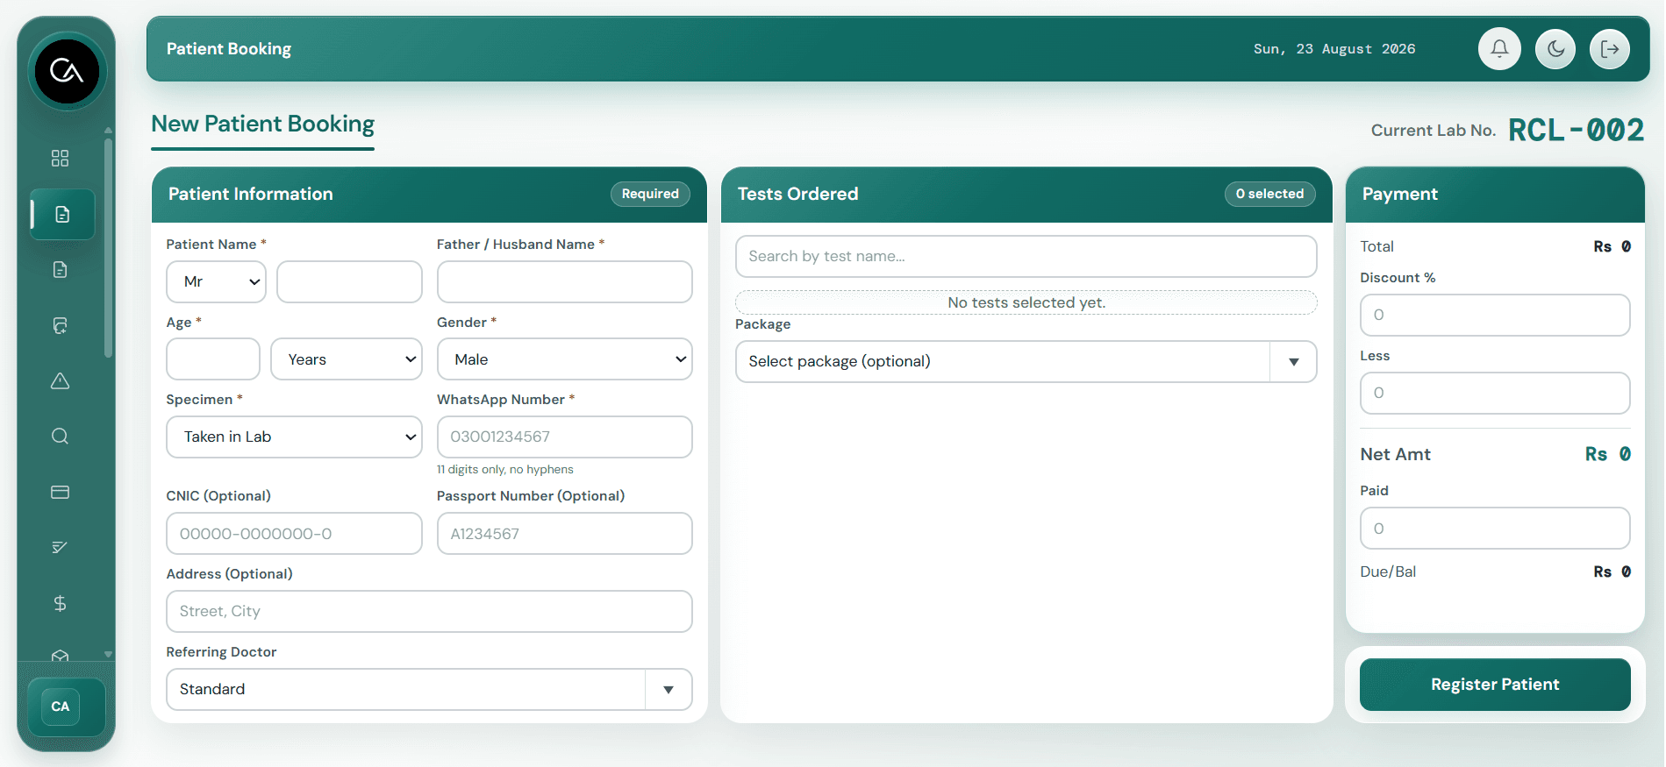Click the date Sun, 23 August 2026
This screenshot has height=767, width=1666.
[1334, 49]
